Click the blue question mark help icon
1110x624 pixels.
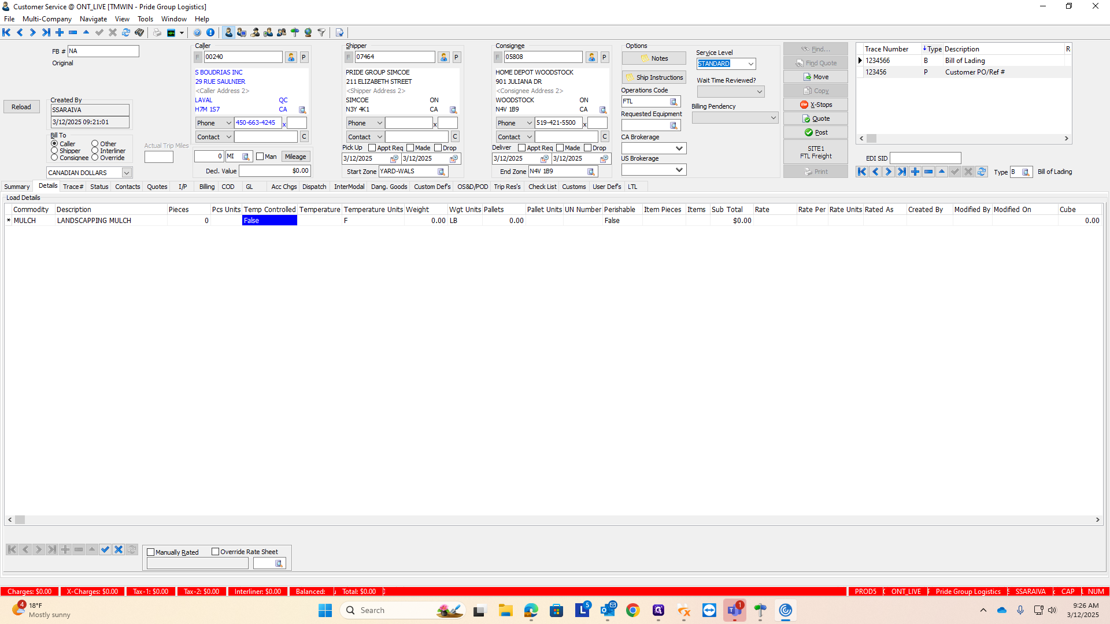[x=197, y=32]
